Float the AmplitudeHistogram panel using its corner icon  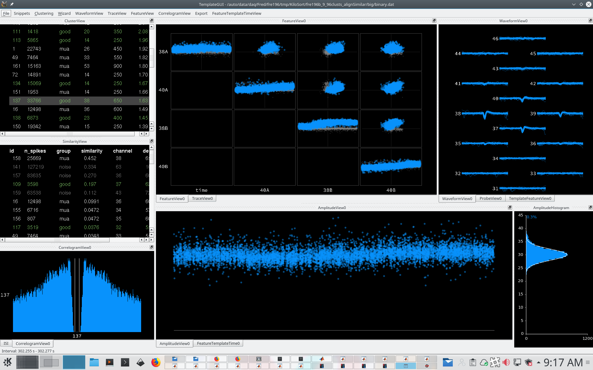590,208
